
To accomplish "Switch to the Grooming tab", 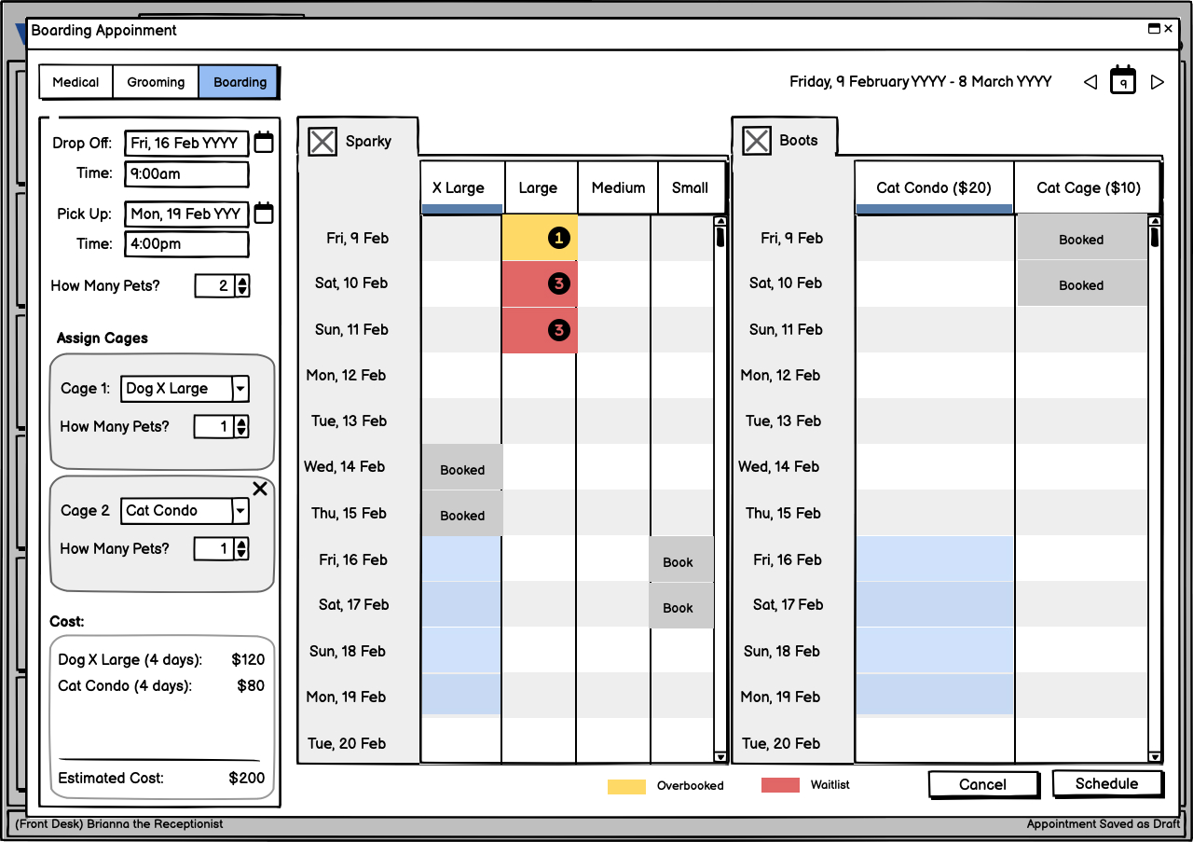I will point(156,82).
